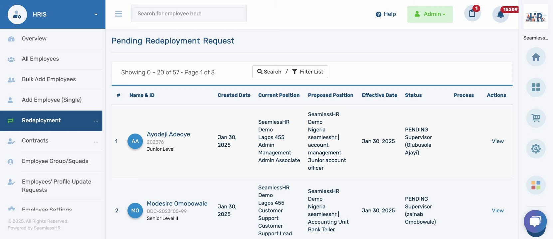
Task: Click the home icon in right sidebar
Action: click(536, 57)
